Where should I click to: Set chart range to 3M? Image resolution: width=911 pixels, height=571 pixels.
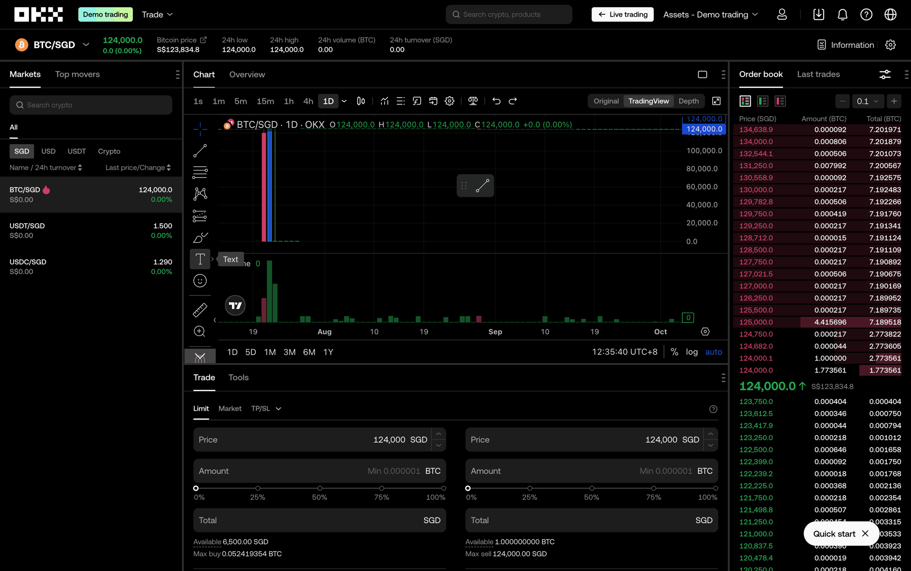(x=289, y=352)
